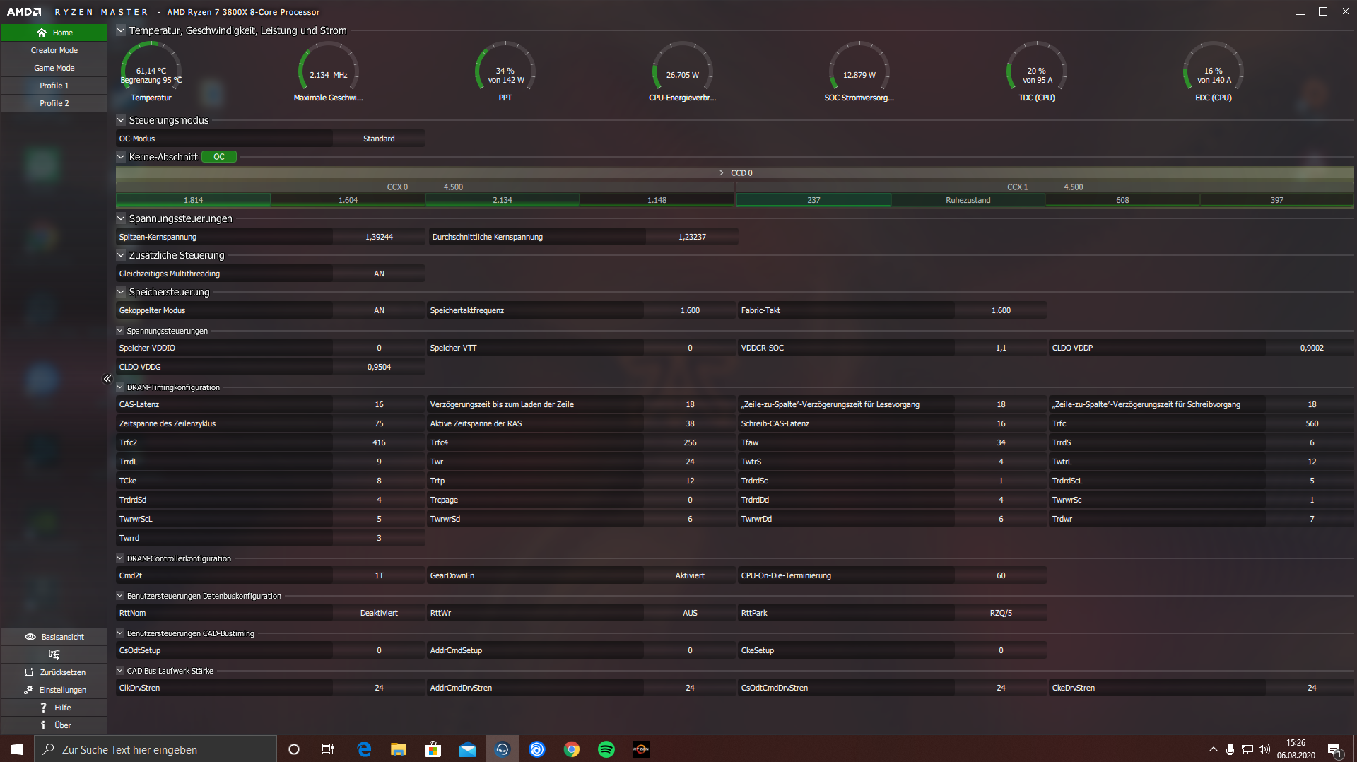Collapse the Temperatur, Geschwindigkeit, Leistung und Strom section
The width and height of the screenshot is (1357, 762).
[x=121, y=30]
